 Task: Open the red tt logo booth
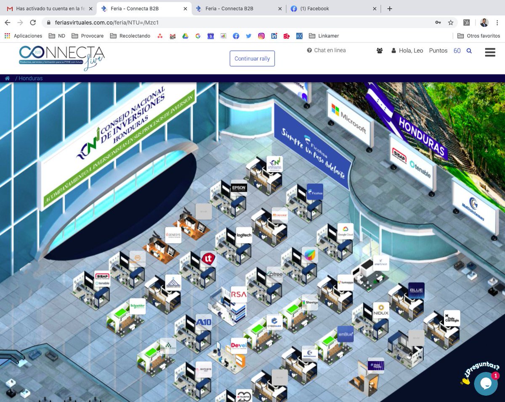pyautogui.click(x=209, y=259)
